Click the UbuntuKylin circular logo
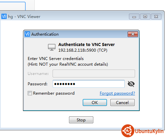The image size is (166, 139). (x=128, y=131)
